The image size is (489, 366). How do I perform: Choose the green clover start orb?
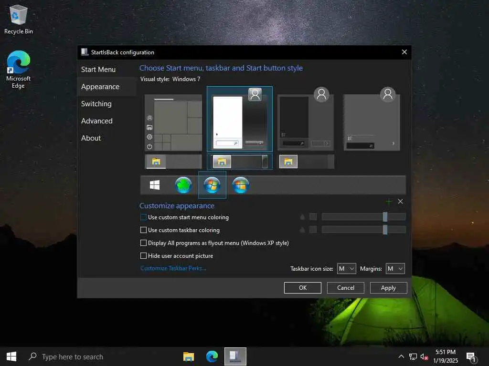point(183,185)
